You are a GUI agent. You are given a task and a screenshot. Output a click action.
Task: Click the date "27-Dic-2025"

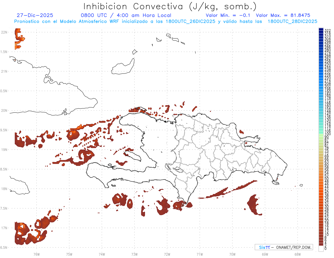tap(35, 15)
